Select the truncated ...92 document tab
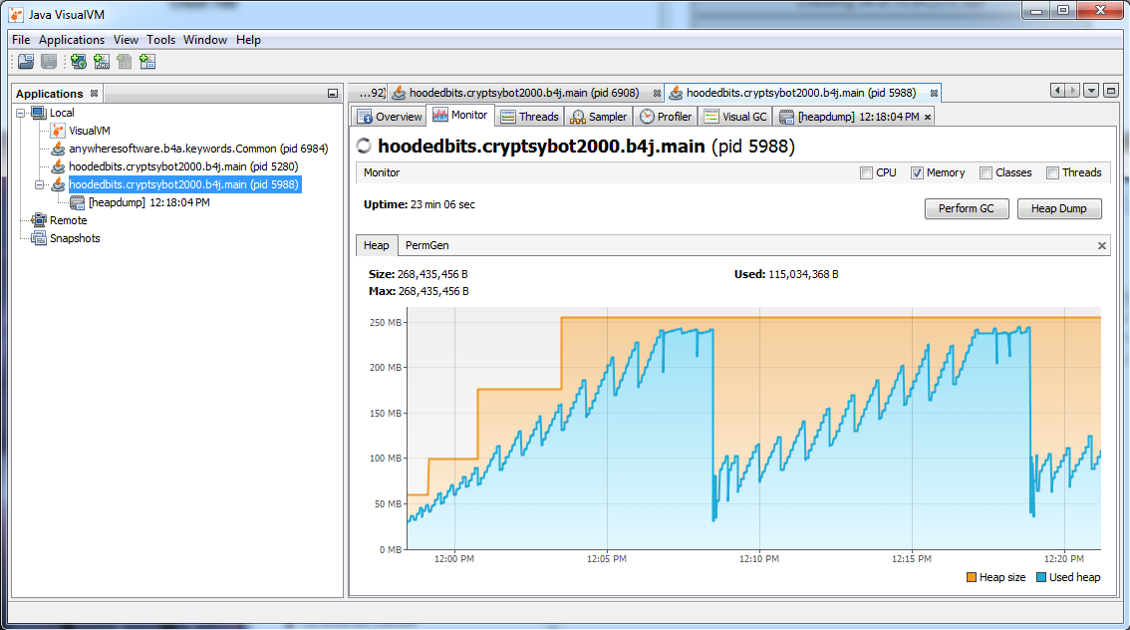Viewport: 1130px width, 630px height. coord(369,93)
